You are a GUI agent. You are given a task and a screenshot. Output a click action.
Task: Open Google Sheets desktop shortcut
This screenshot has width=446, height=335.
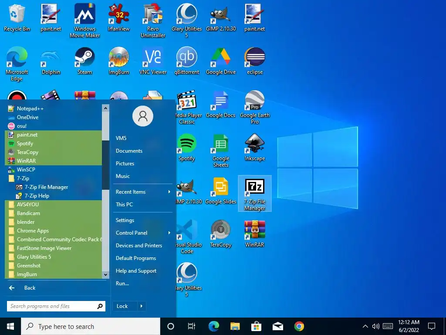pyautogui.click(x=221, y=150)
